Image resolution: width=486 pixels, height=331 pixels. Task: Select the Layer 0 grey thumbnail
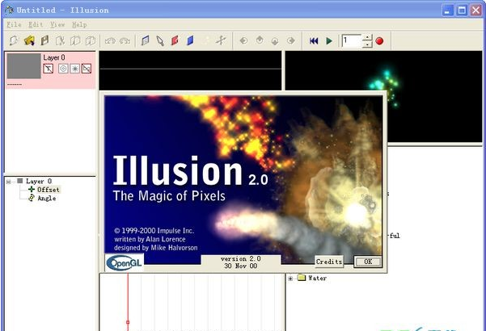[x=24, y=66]
